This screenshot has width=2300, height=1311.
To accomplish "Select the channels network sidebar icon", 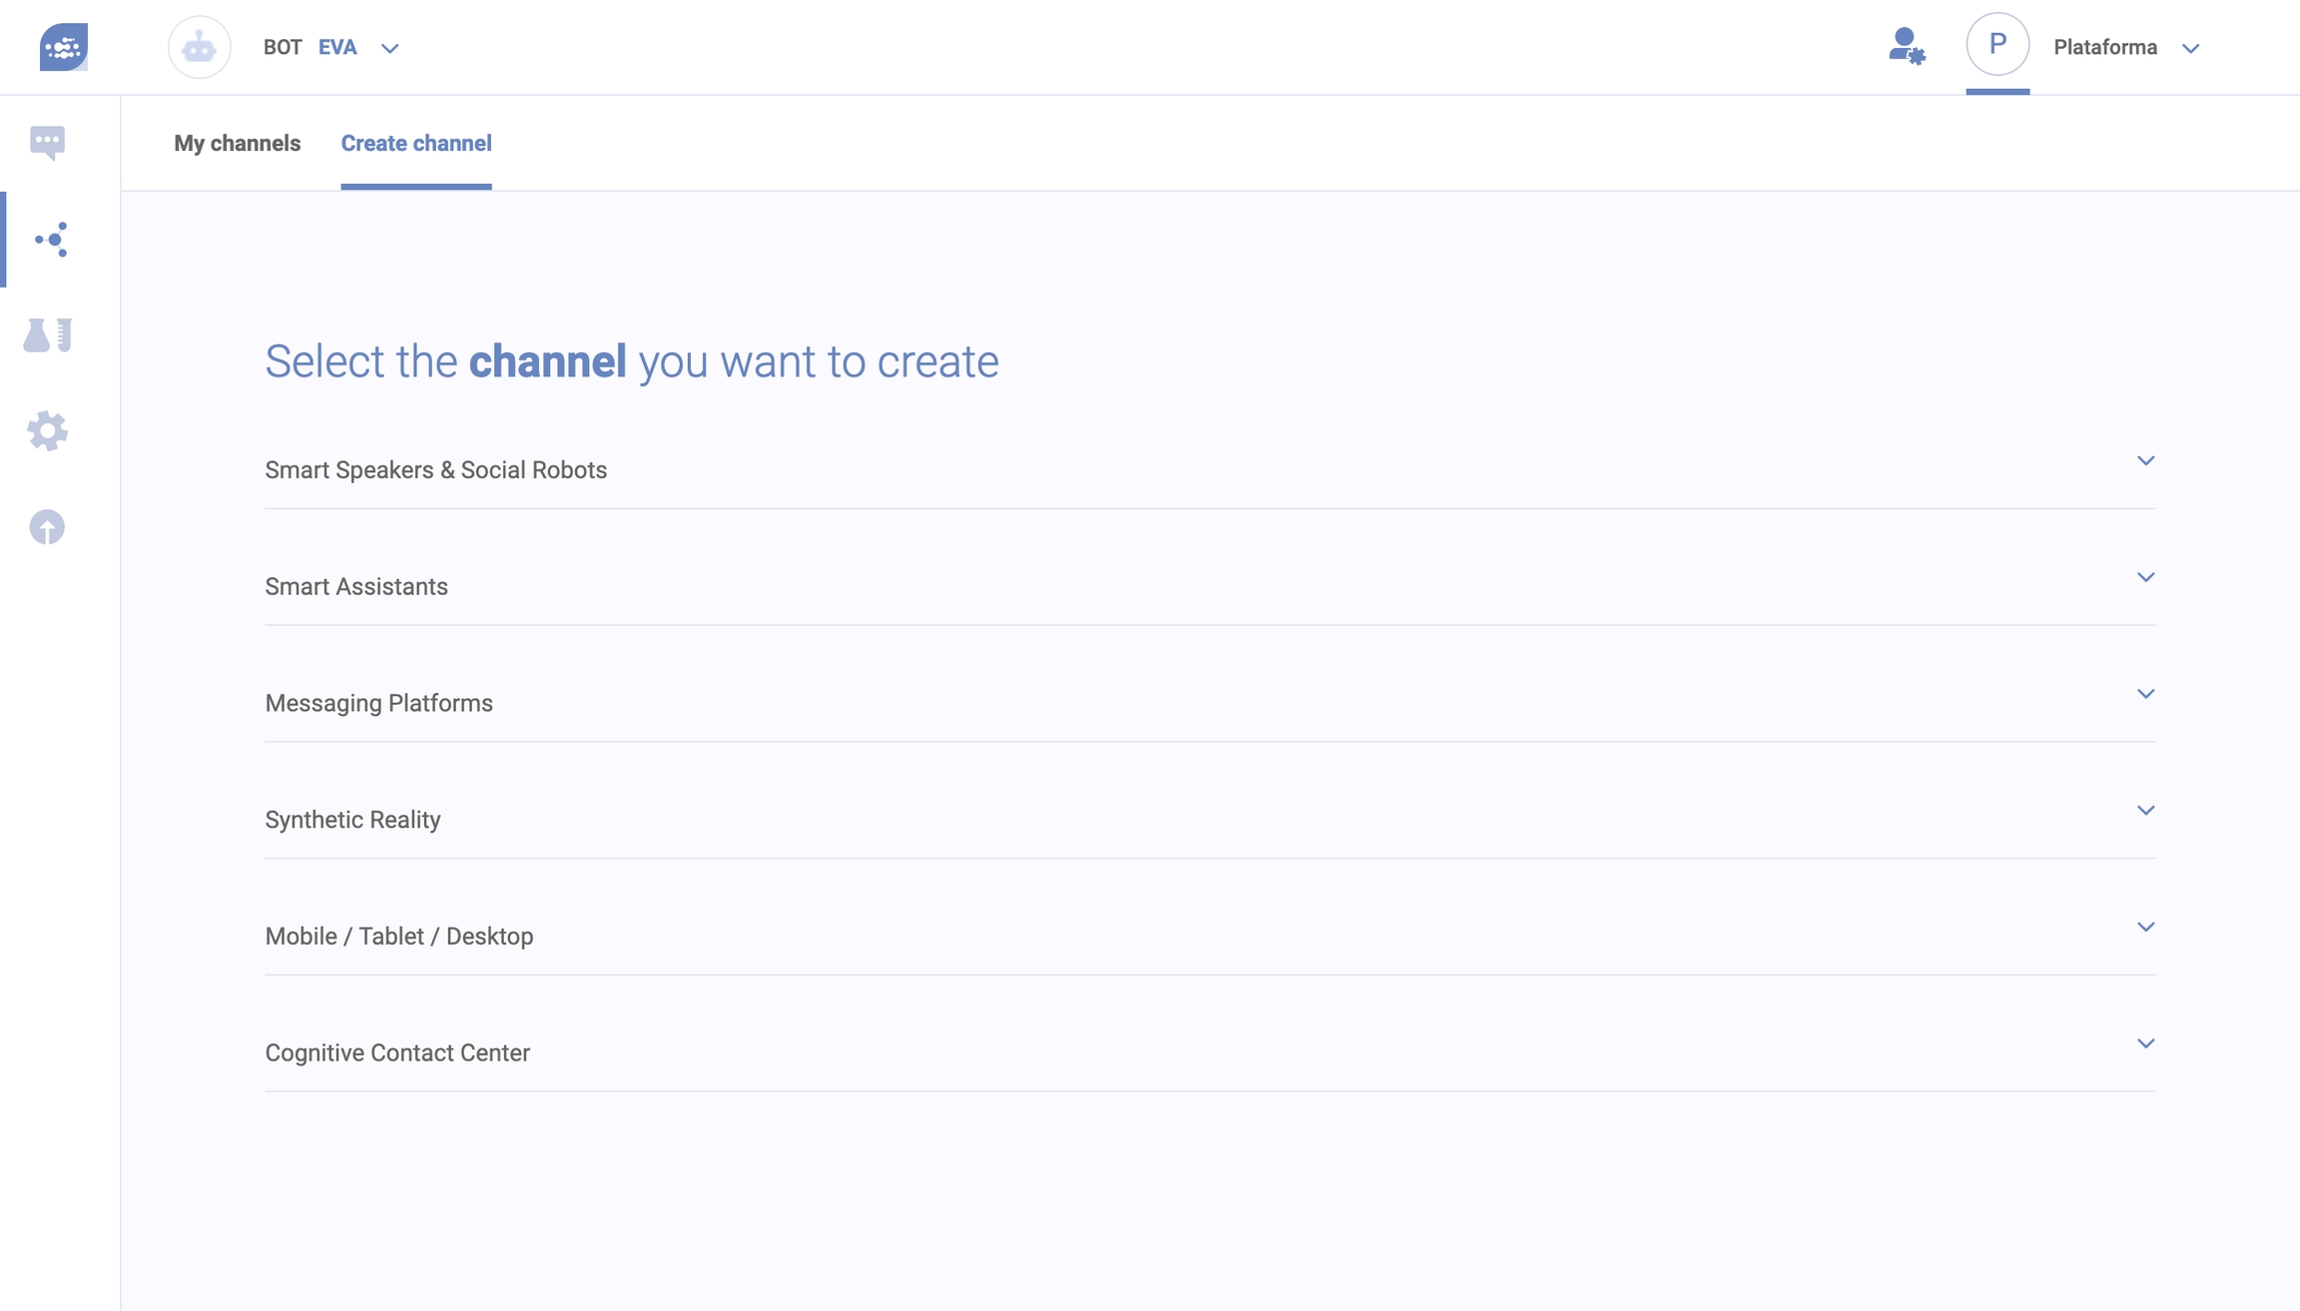I will pos(52,240).
